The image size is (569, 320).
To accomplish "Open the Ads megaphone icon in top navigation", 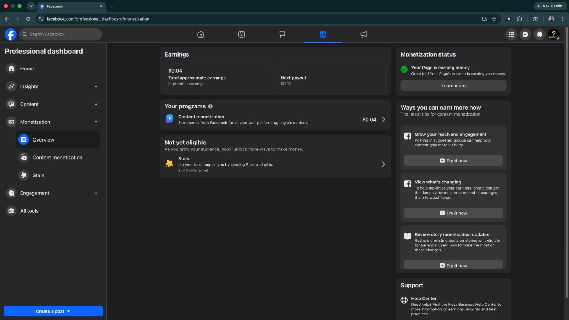I will (x=364, y=34).
